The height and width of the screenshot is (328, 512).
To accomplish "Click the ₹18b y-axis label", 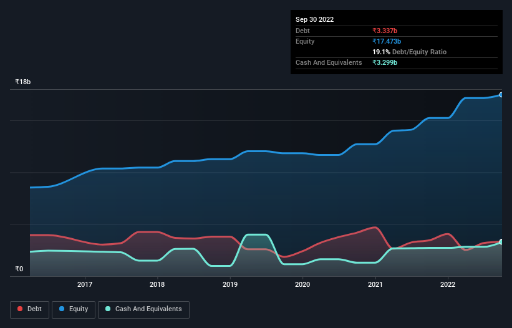I will (23, 82).
